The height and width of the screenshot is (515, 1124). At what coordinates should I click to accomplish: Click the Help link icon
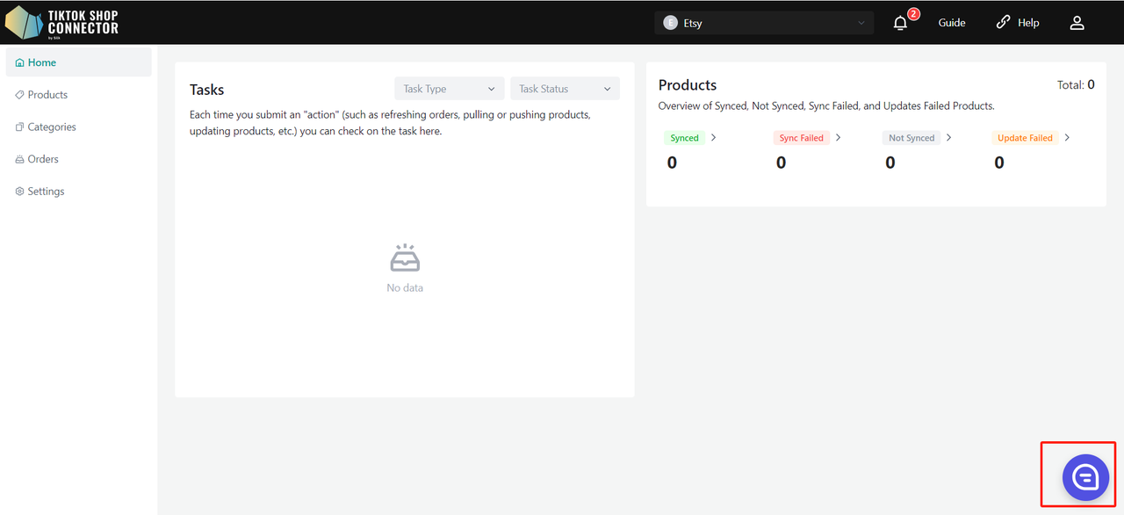(1003, 23)
